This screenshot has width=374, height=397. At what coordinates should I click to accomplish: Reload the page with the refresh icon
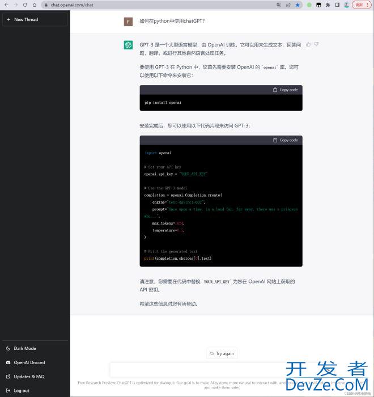click(25, 5)
